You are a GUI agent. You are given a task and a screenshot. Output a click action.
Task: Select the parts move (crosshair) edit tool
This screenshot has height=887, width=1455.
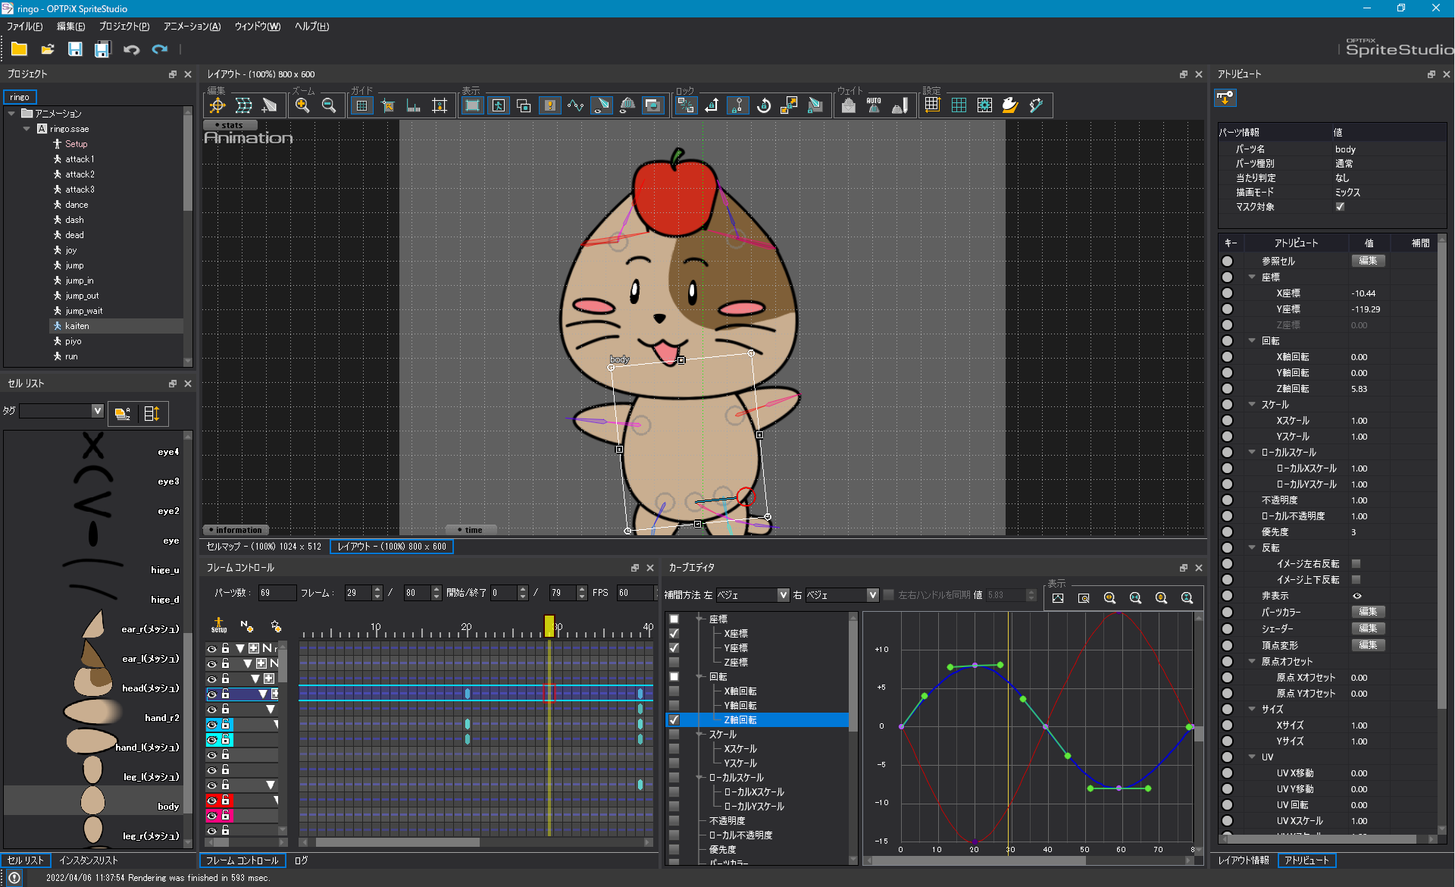(x=217, y=105)
